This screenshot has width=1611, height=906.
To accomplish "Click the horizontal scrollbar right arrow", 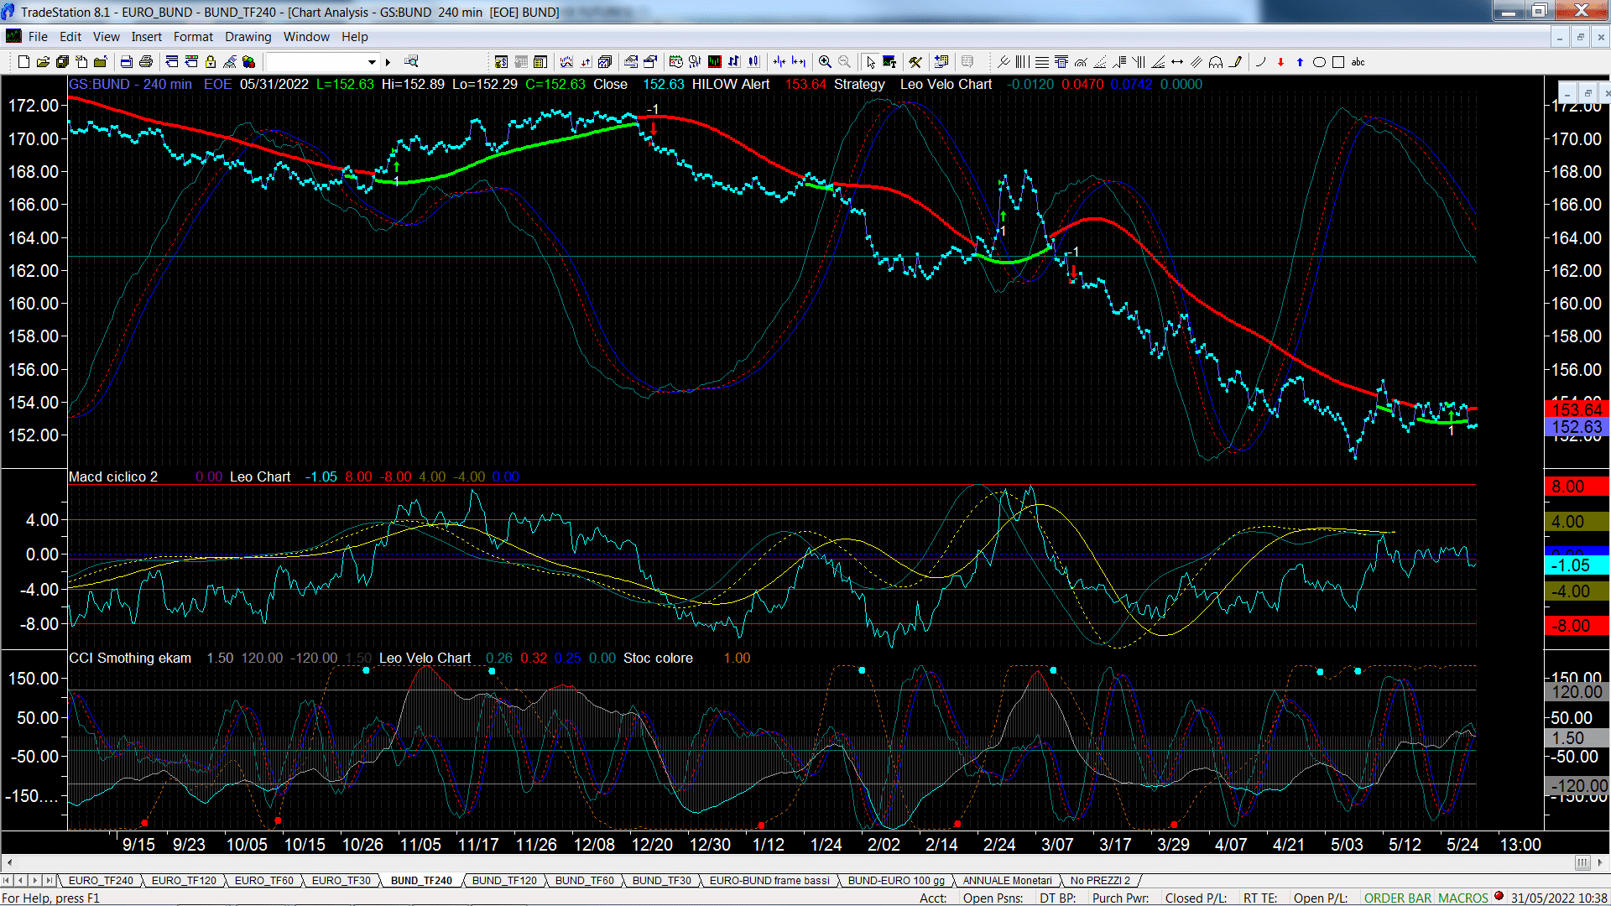I will (x=1601, y=862).
